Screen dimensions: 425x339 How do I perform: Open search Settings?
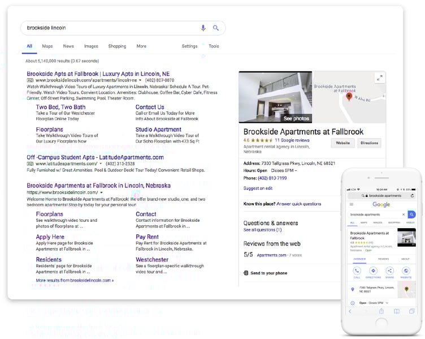tap(189, 46)
